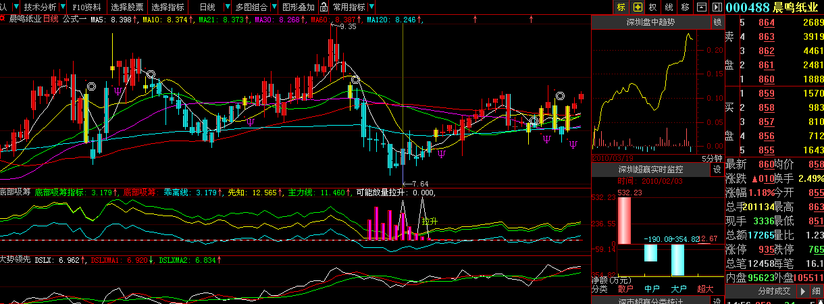This screenshot has width=824, height=304.
Task: Click the 选择指标 button
Action: pyautogui.click(x=168, y=7)
